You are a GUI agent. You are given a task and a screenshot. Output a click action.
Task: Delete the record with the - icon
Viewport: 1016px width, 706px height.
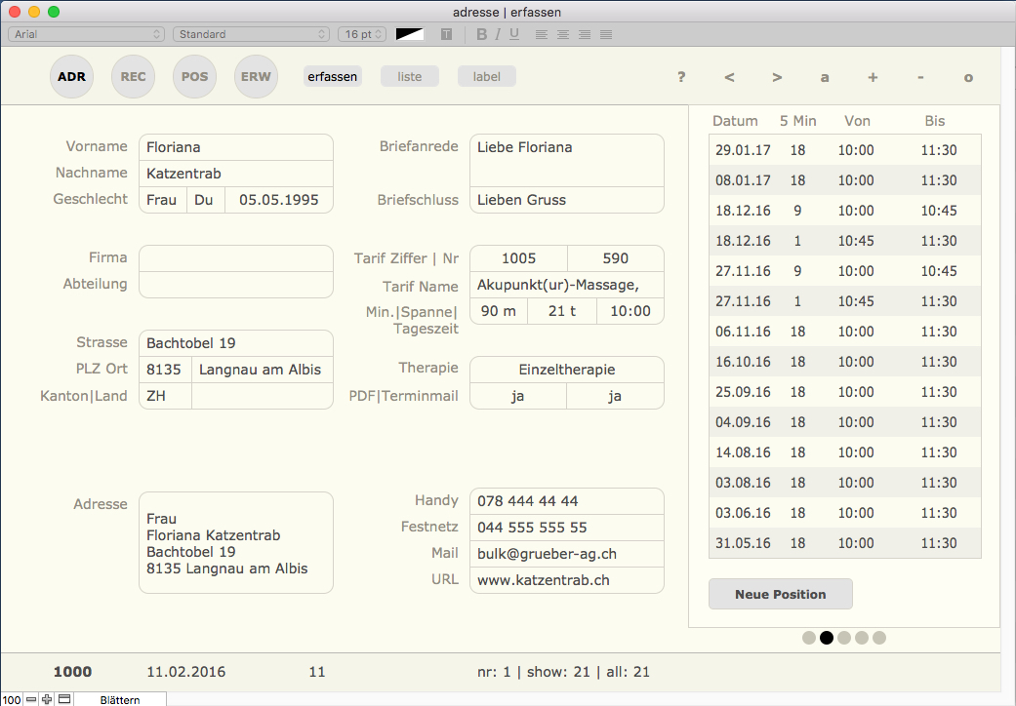coord(920,78)
